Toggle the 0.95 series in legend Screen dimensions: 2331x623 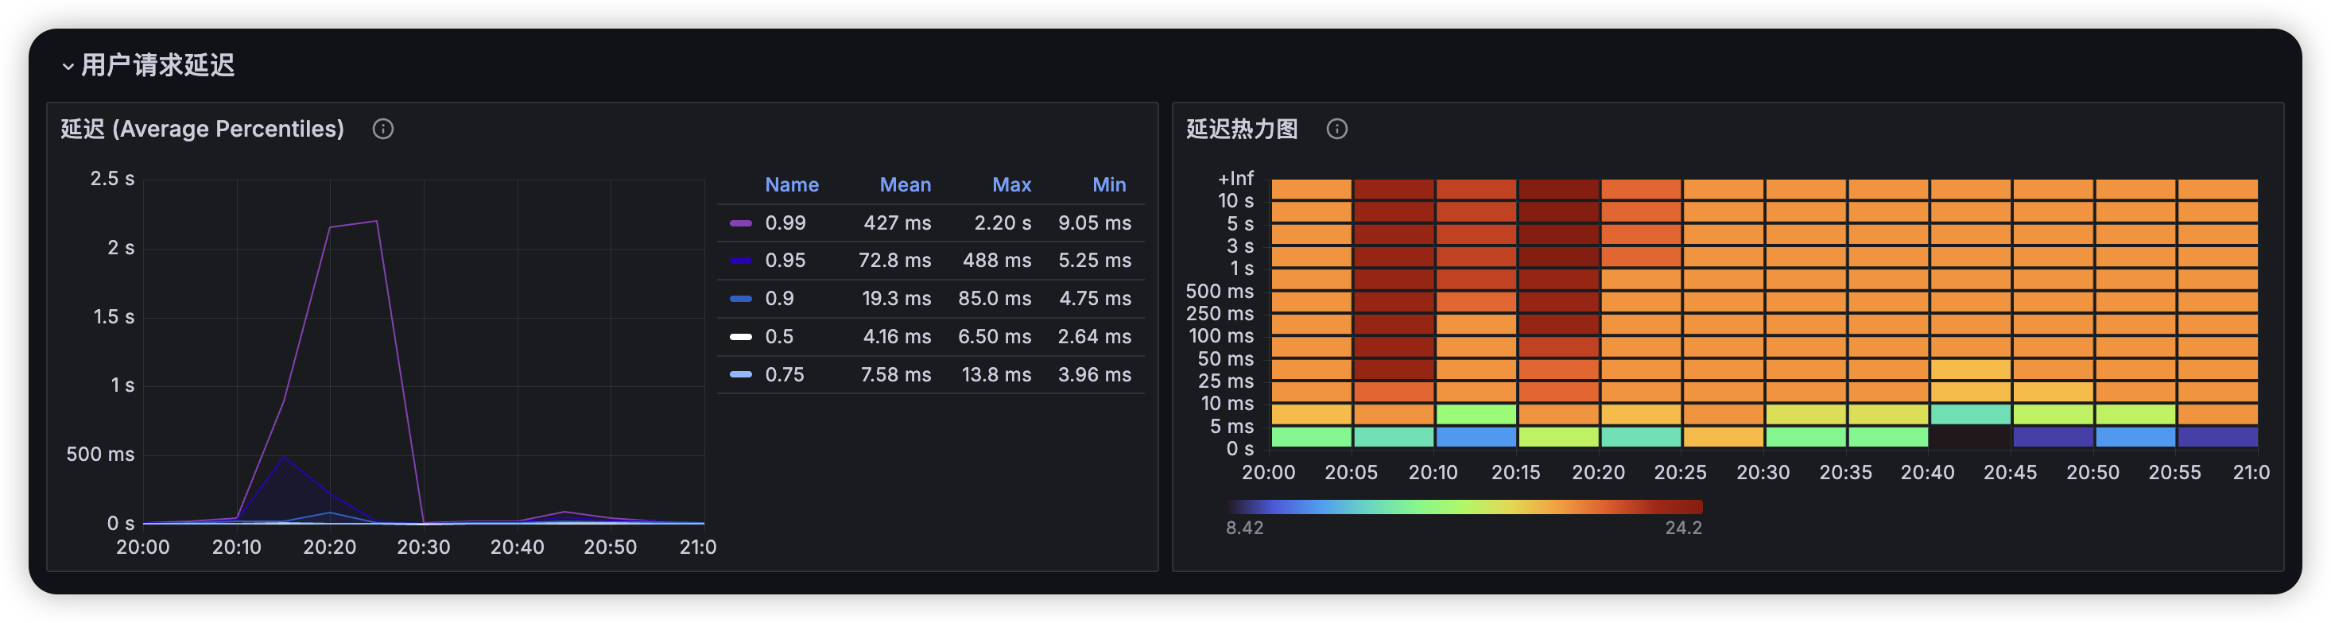pos(785,261)
